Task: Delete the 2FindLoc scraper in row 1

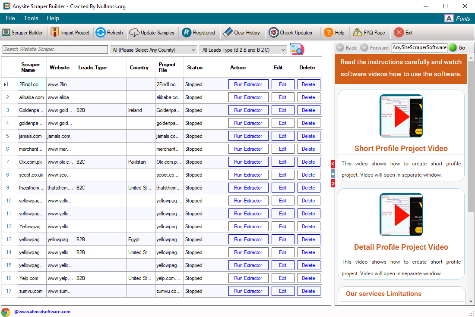Action: click(x=308, y=84)
